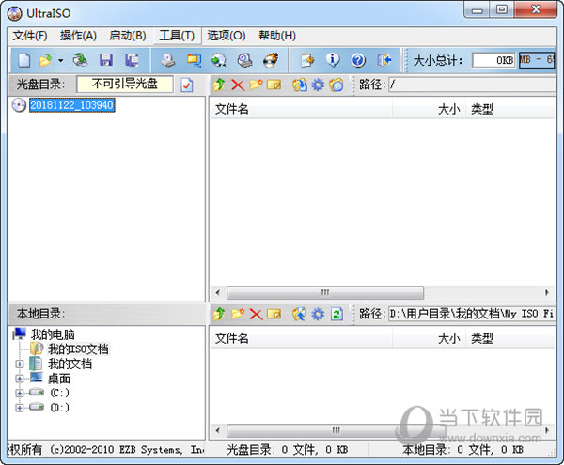The width and height of the screenshot is (564, 465).
Task: Click the Exit icon in main toolbar
Action: click(384, 60)
